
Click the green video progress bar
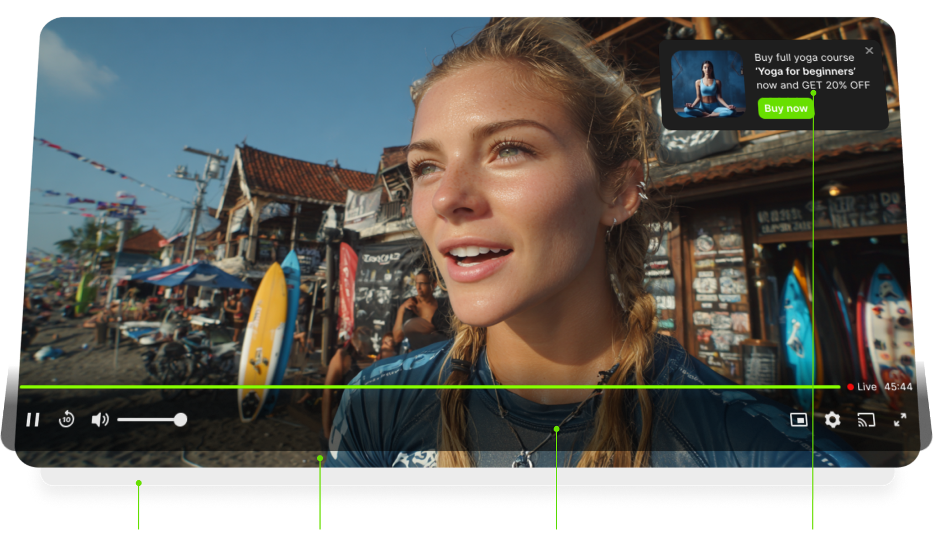tap(387, 387)
